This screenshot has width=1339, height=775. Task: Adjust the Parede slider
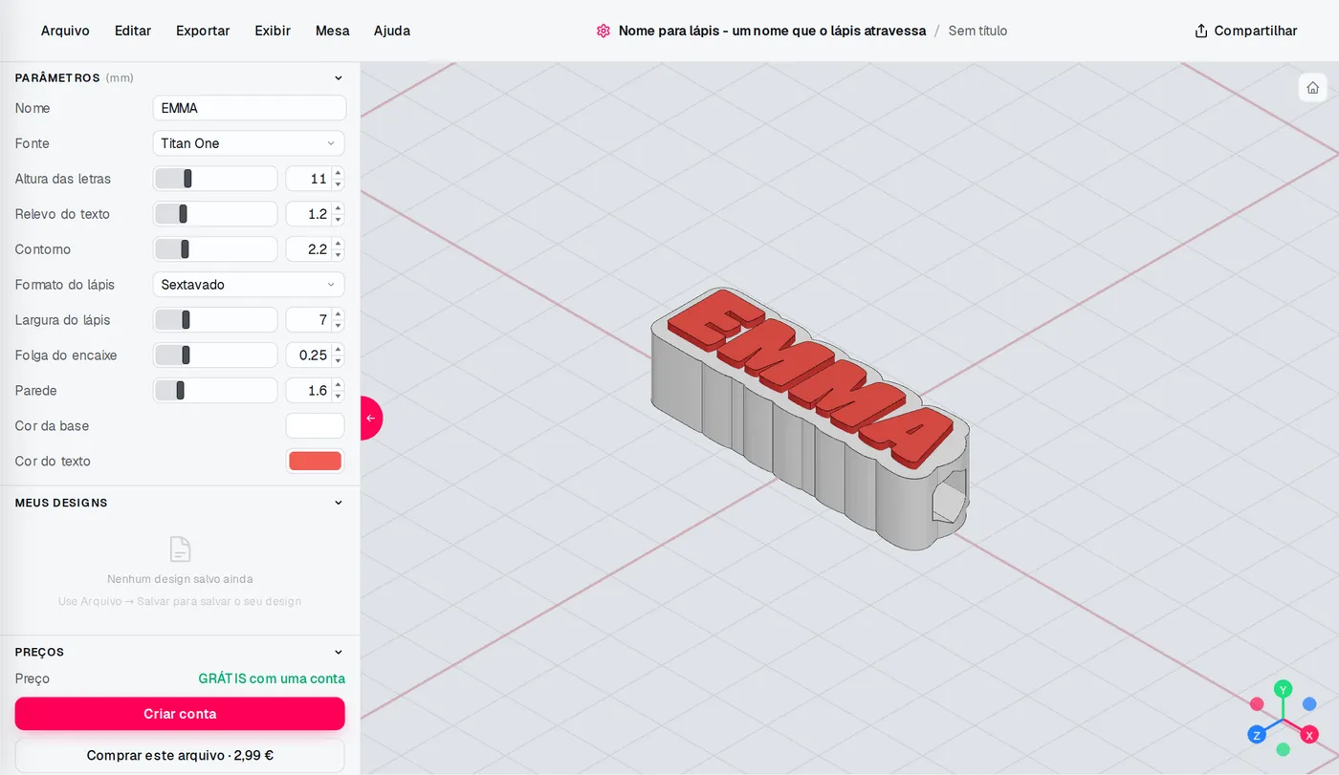tap(215, 391)
